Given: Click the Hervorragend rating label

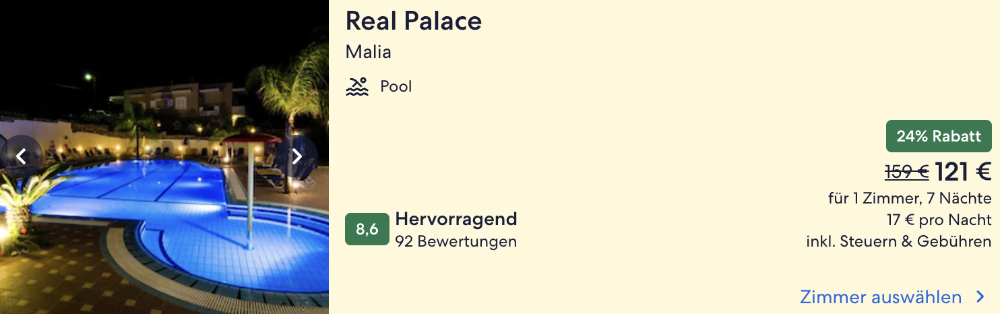Looking at the screenshot, I should click(x=456, y=219).
